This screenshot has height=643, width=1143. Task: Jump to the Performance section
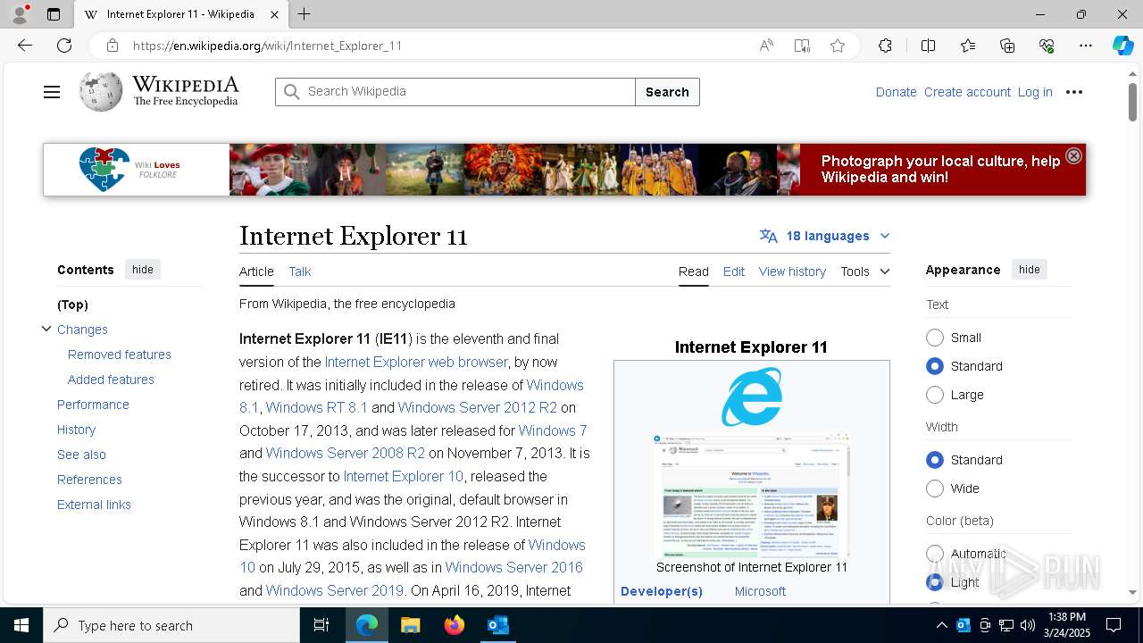(93, 405)
